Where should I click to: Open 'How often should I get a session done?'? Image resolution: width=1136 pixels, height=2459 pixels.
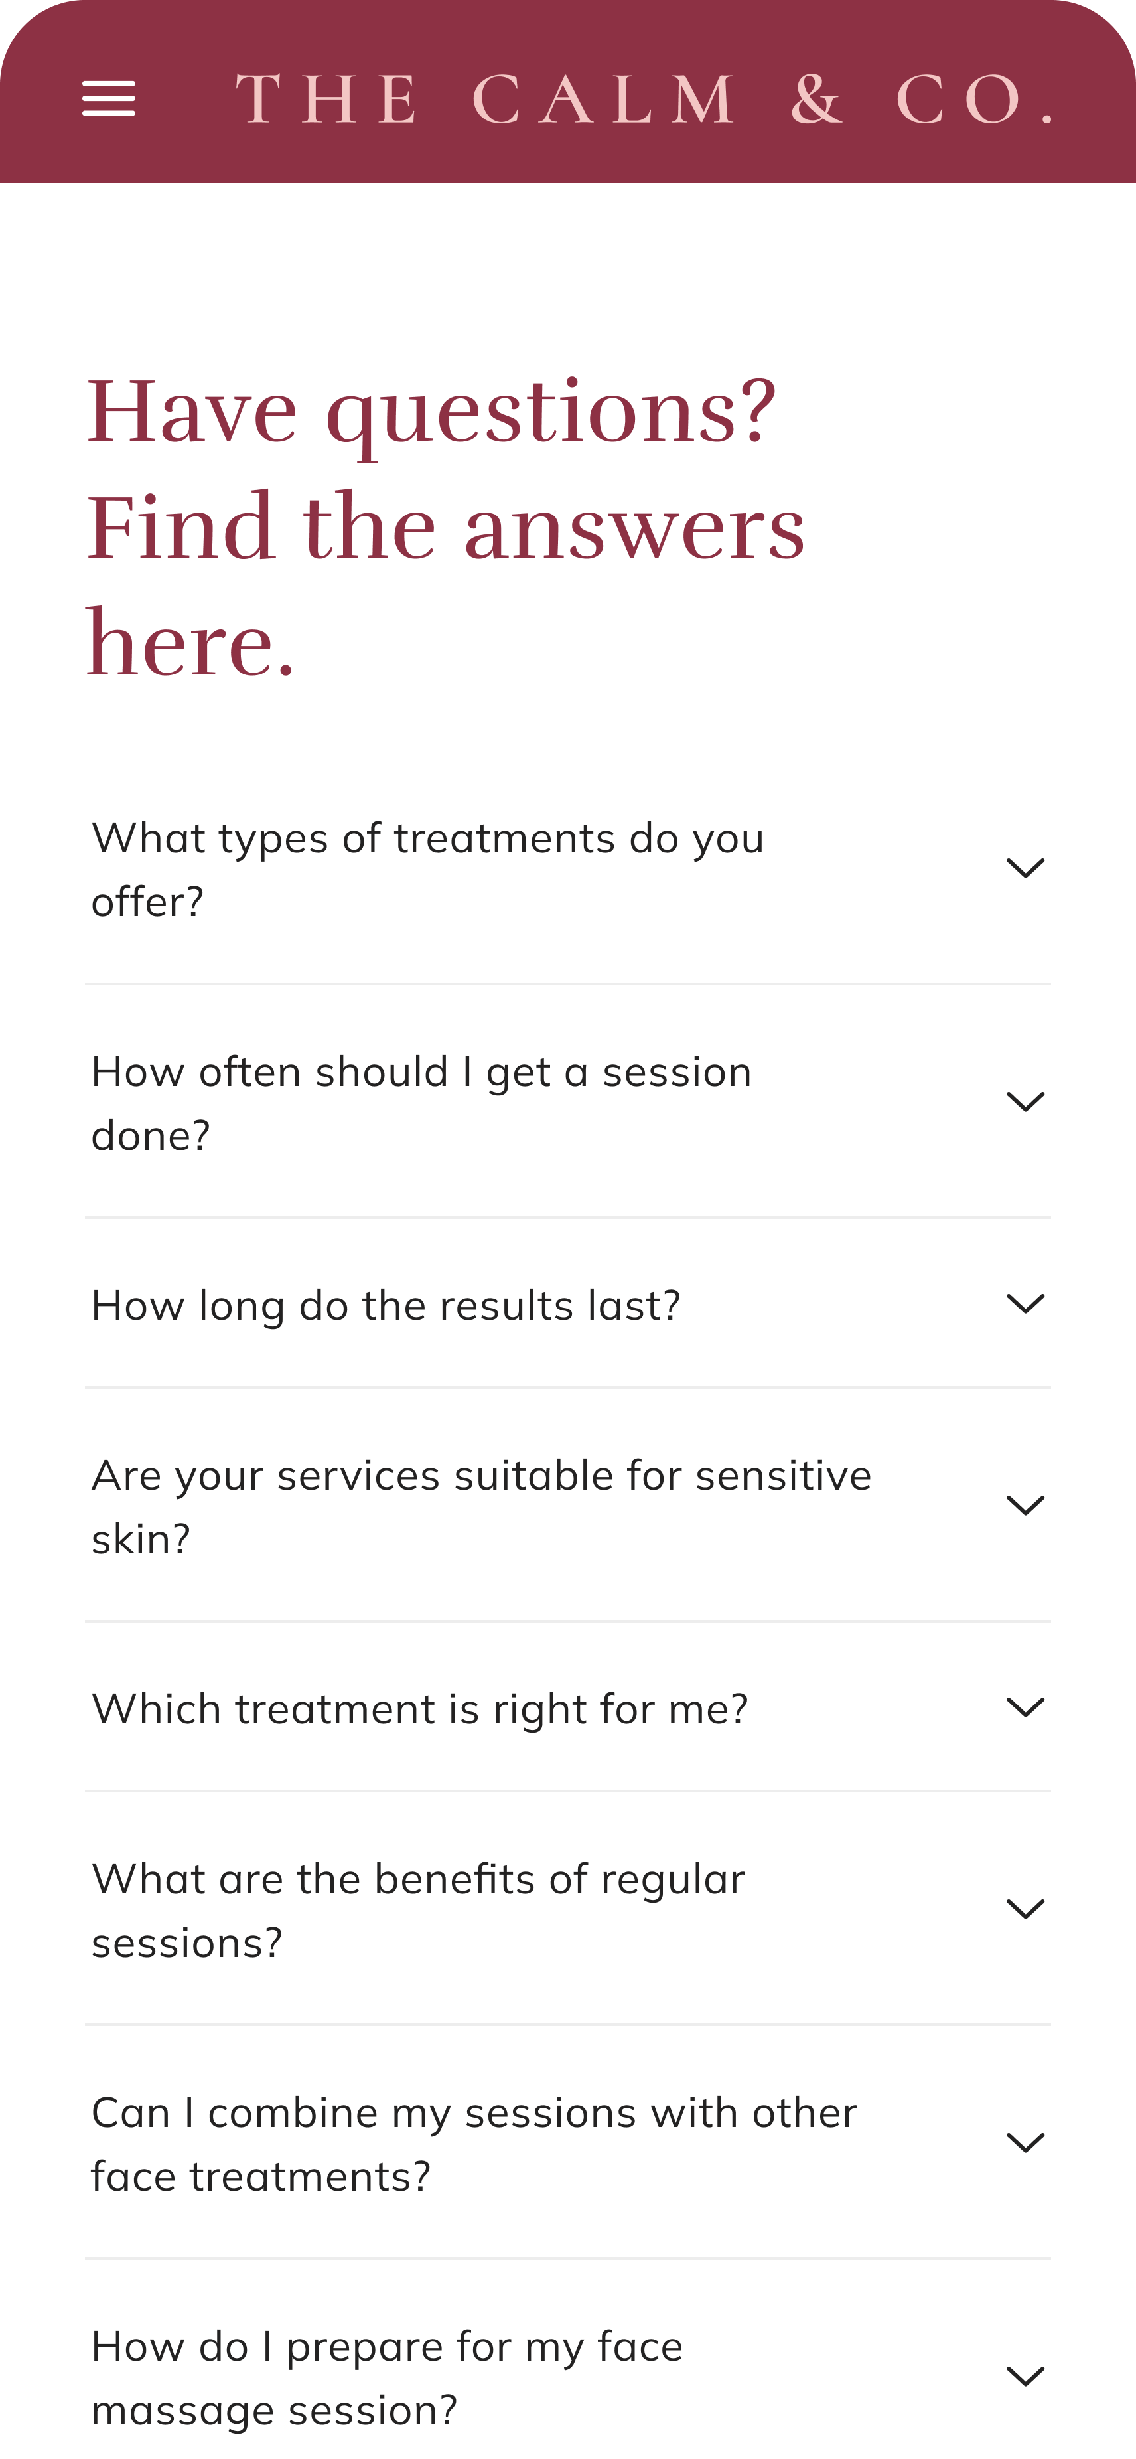421,1103
